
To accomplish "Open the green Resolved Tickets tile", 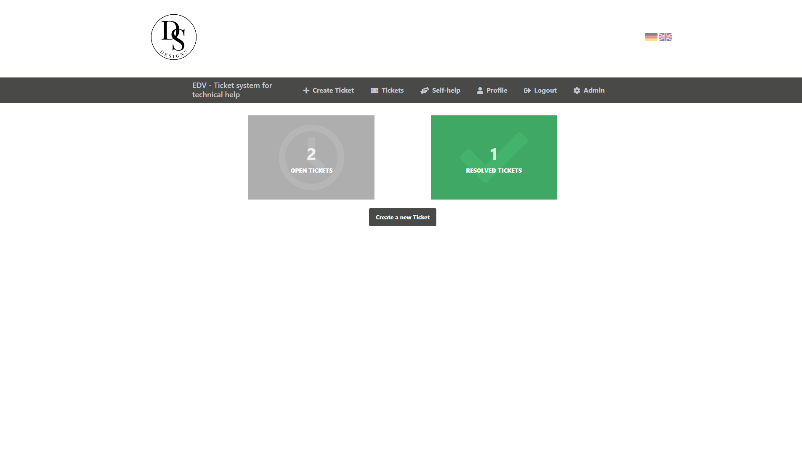I will click(x=494, y=185).
